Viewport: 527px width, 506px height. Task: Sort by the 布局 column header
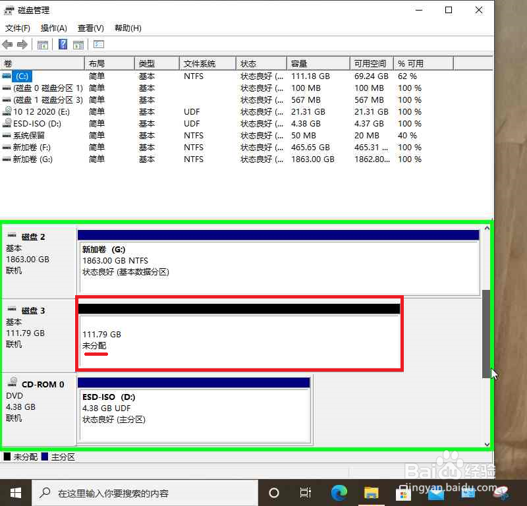[109, 63]
